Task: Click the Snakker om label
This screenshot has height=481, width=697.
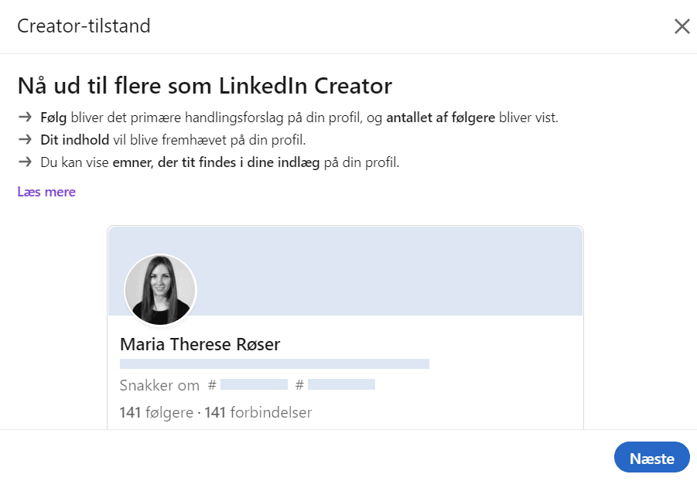Action: pyautogui.click(x=159, y=385)
